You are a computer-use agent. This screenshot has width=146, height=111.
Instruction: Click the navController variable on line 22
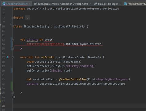click(44, 79)
